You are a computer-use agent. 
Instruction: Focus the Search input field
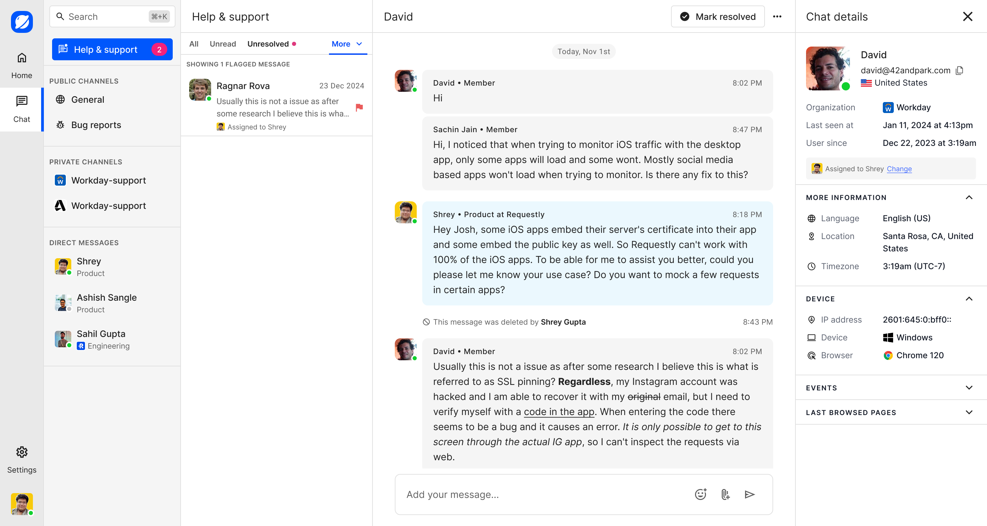pyautogui.click(x=112, y=16)
